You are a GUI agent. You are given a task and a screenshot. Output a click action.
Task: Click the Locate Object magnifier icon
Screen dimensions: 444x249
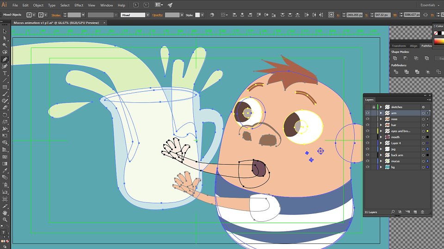393,212
